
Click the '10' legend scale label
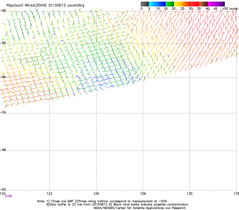[158, 9]
